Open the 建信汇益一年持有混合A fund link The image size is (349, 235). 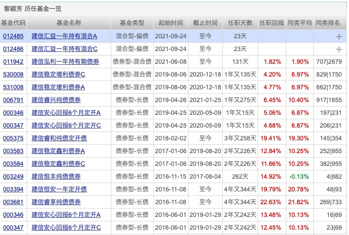click(x=64, y=36)
